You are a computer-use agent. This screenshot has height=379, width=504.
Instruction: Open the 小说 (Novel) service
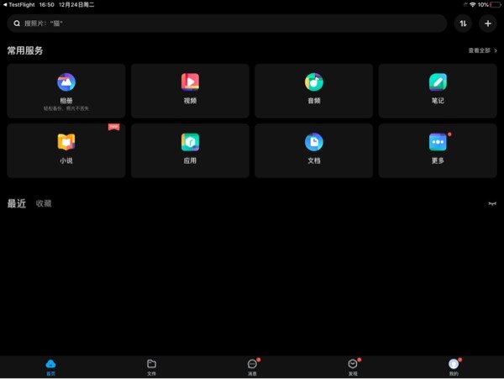coord(66,150)
